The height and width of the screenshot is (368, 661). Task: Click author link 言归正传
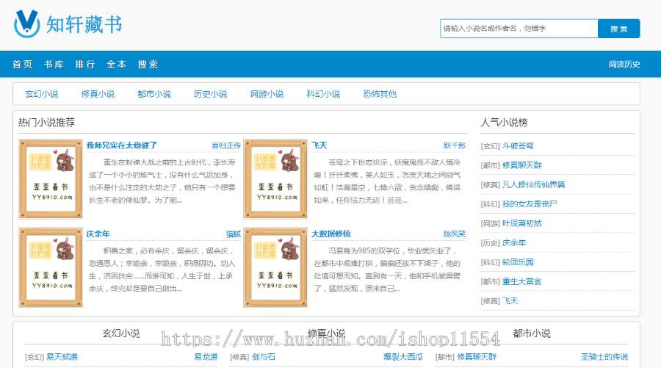tap(226, 145)
